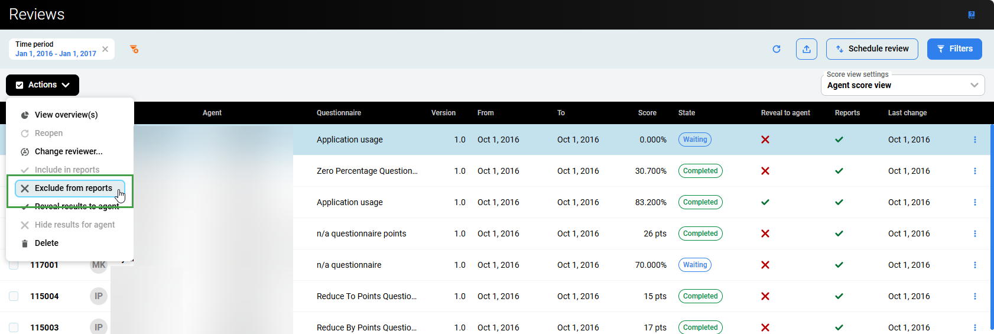Click the IP avatar on review 115004
The width and height of the screenshot is (994, 334).
99,296
